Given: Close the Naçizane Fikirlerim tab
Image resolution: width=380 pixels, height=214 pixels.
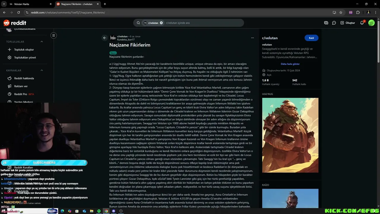Looking at the screenshot, I should [98, 4].
